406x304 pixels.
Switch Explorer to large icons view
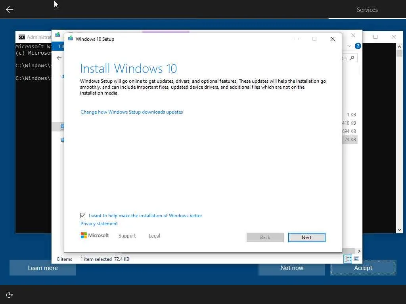pyautogui.click(x=356, y=259)
